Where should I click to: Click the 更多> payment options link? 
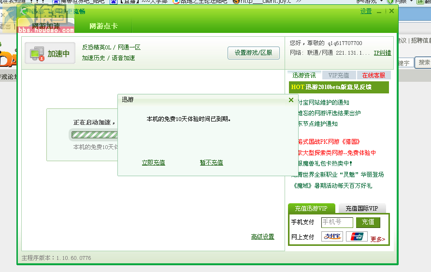tap(378, 239)
